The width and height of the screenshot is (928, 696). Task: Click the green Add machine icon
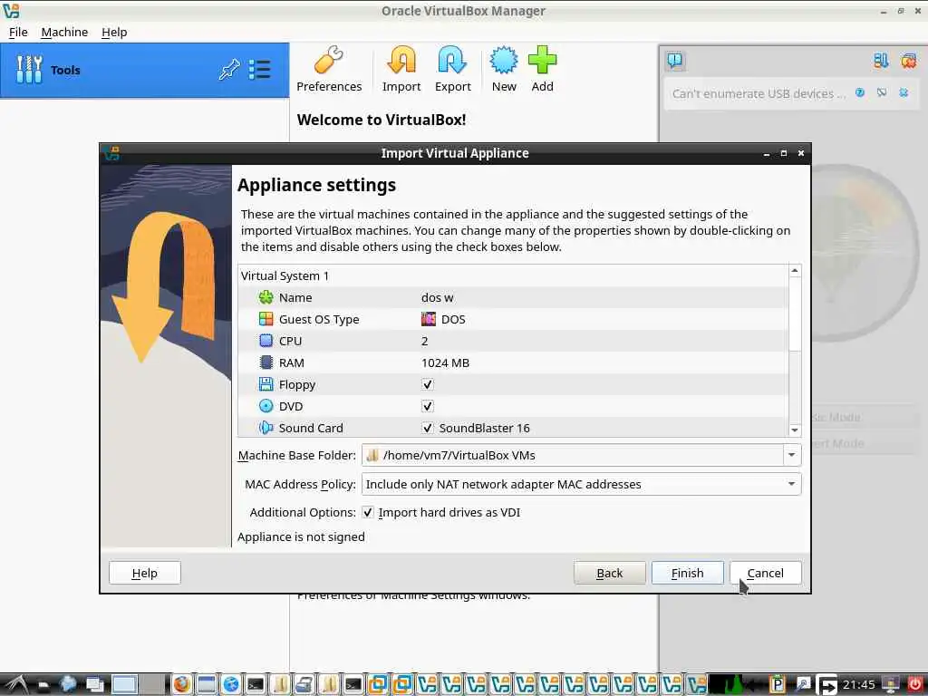click(542, 70)
